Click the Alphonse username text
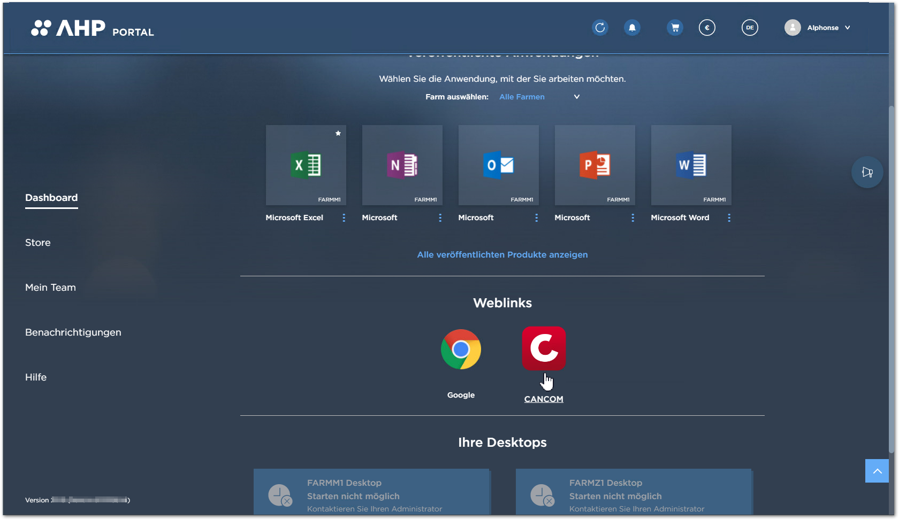This screenshot has height=520, width=899. 823,28
